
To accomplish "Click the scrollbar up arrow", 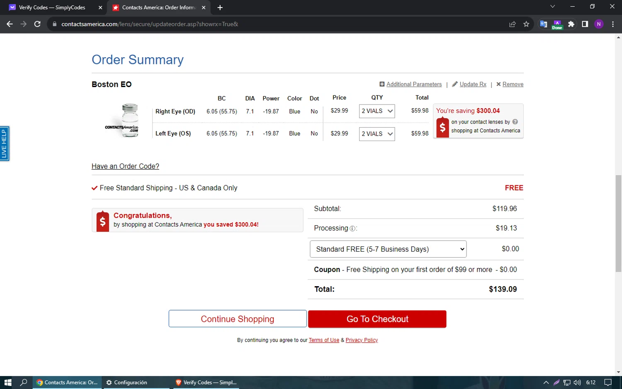I will click(618, 37).
